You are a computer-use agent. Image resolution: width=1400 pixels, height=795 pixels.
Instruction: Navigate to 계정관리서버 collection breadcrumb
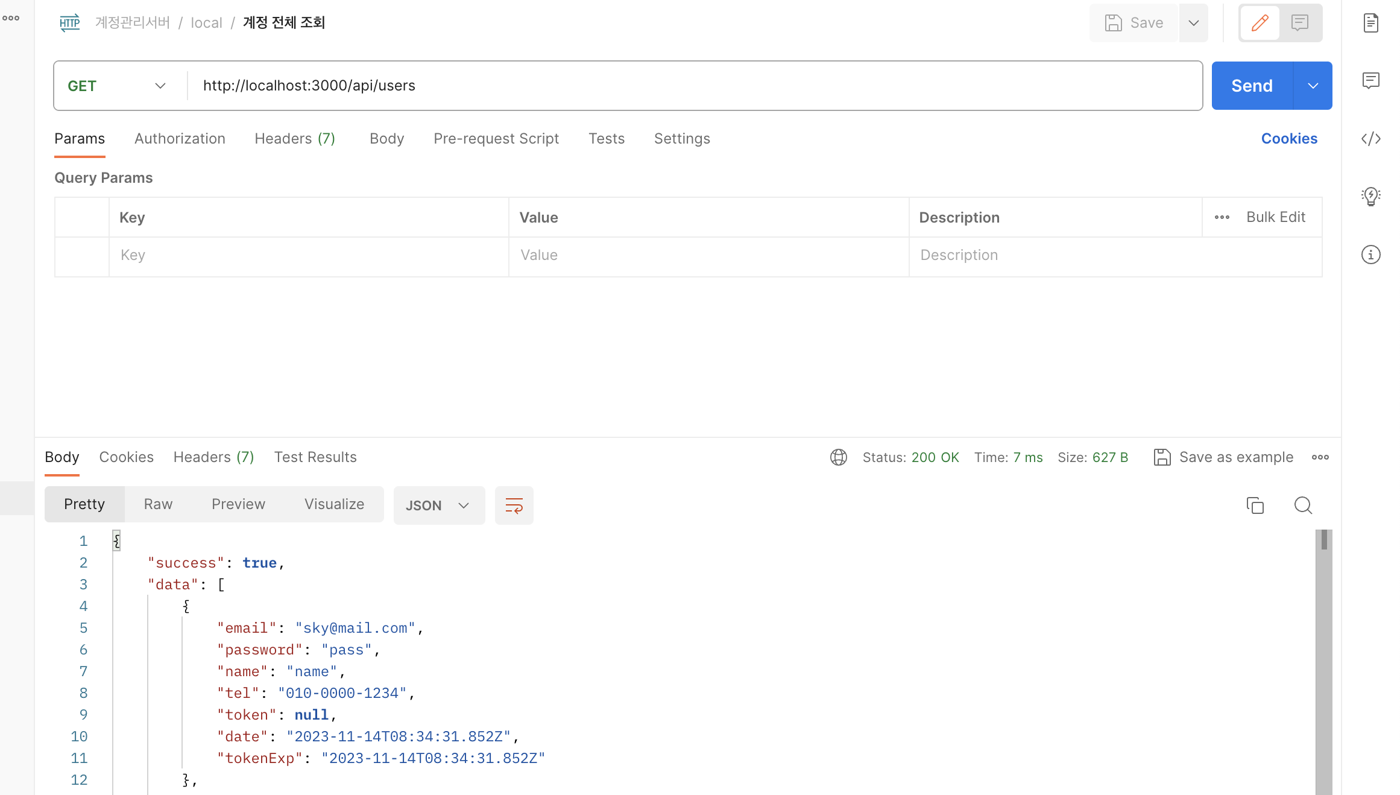(133, 23)
